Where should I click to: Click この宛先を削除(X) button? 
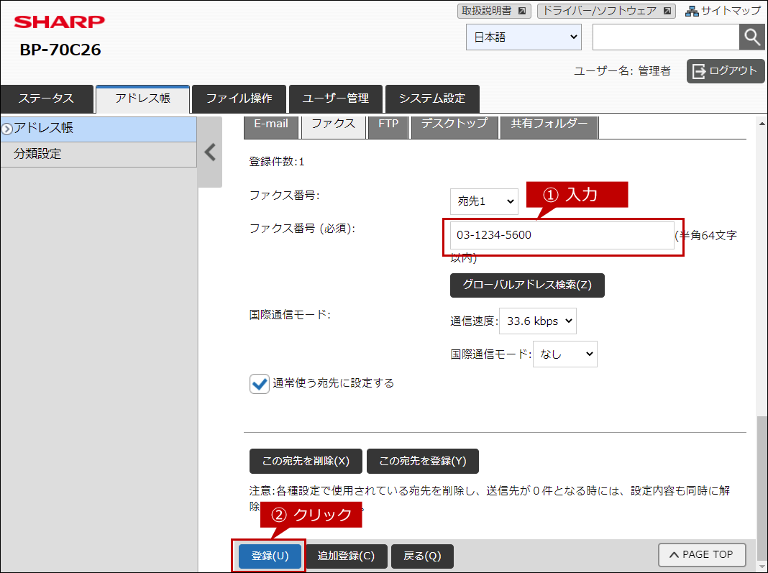[306, 462]
